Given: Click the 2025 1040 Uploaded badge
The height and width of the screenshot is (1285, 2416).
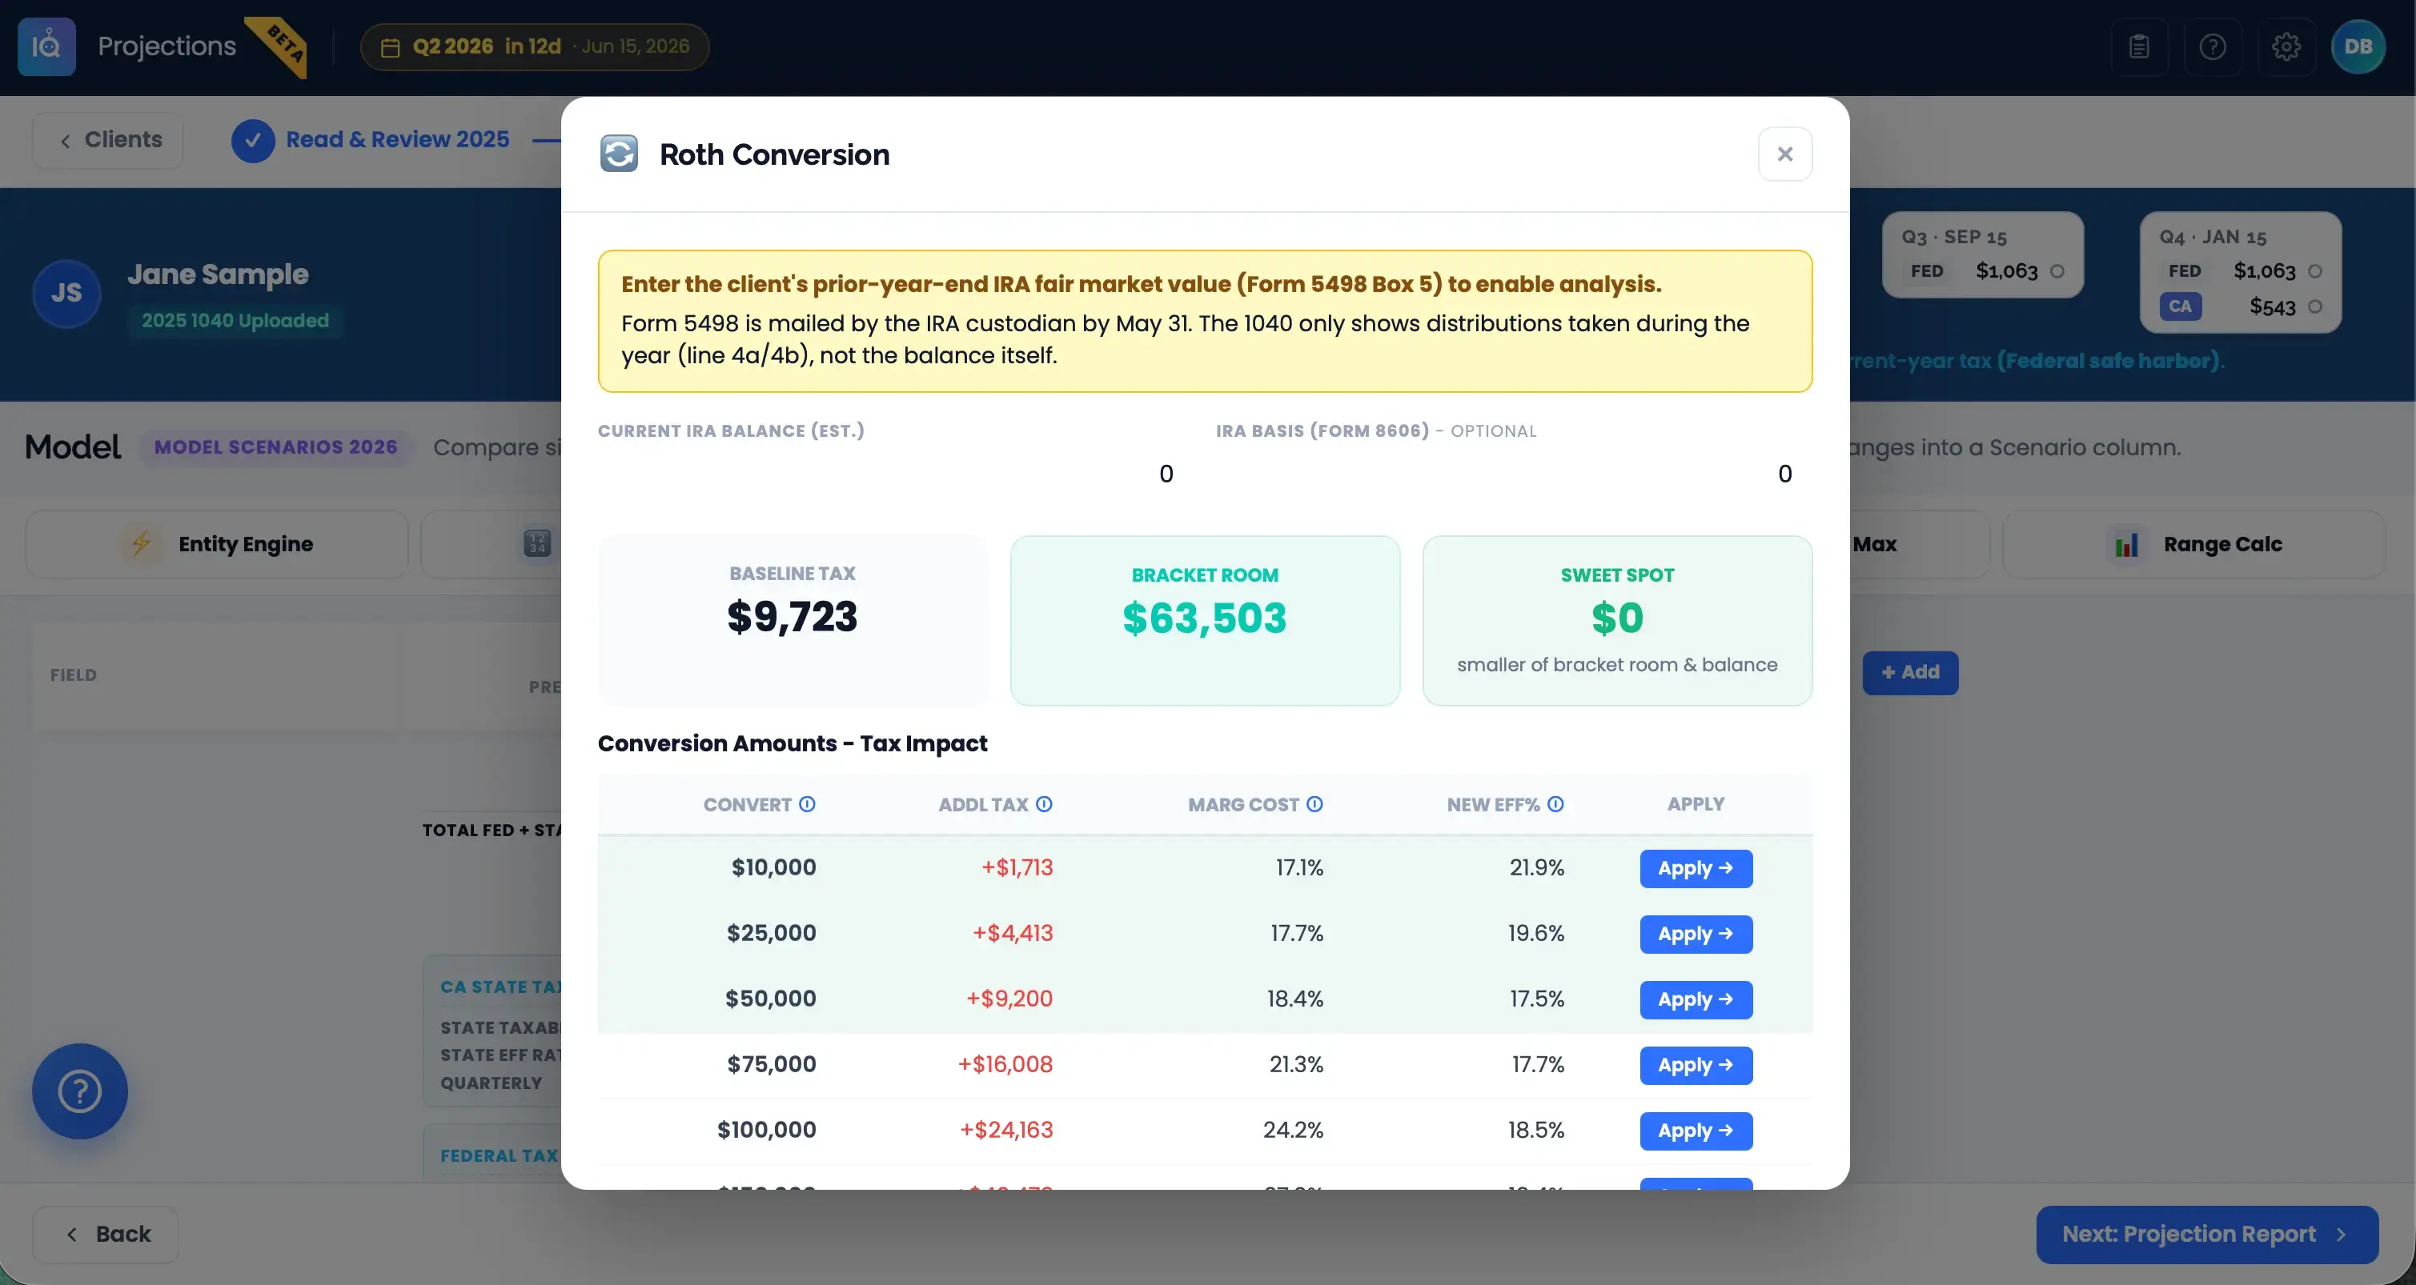Looking at the screenshot, I should (235, 321).
